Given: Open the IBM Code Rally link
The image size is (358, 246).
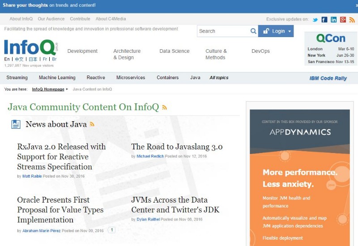Looking at the screenshot, I should [328, 78].
